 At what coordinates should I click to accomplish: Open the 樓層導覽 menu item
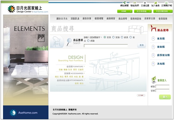[x=99, y=19]
